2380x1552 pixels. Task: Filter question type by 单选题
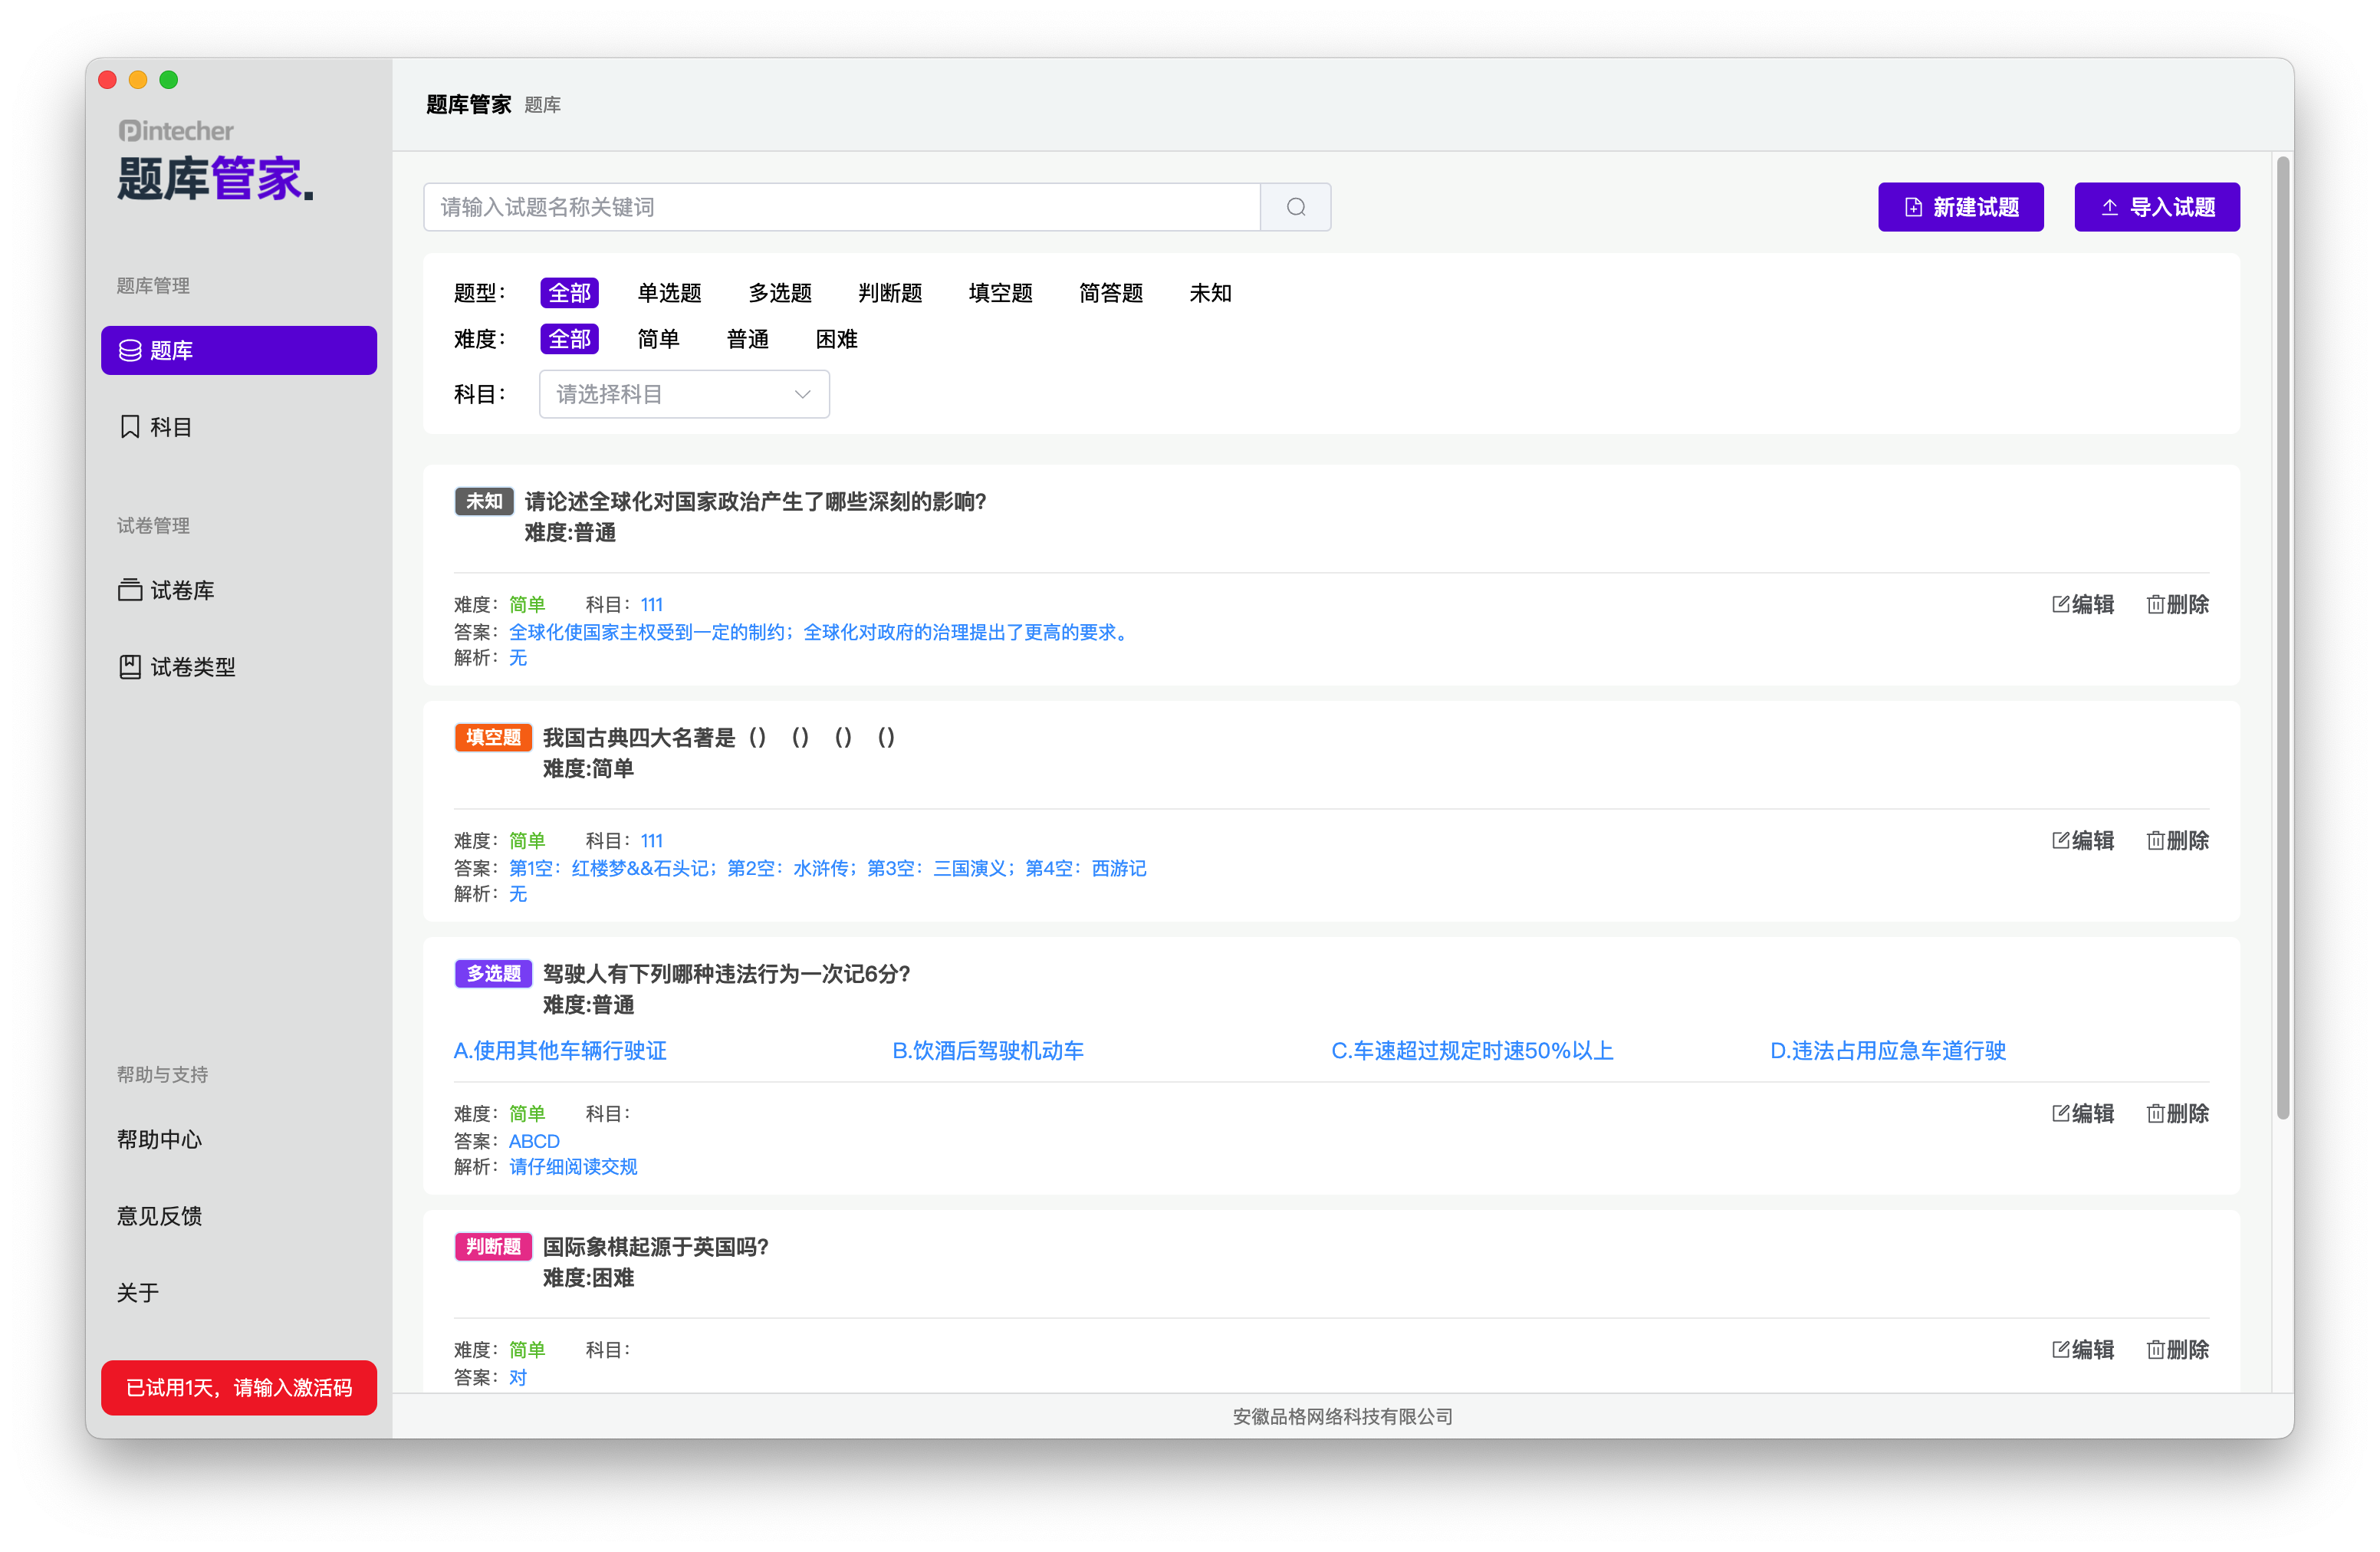tap(669, 293)
